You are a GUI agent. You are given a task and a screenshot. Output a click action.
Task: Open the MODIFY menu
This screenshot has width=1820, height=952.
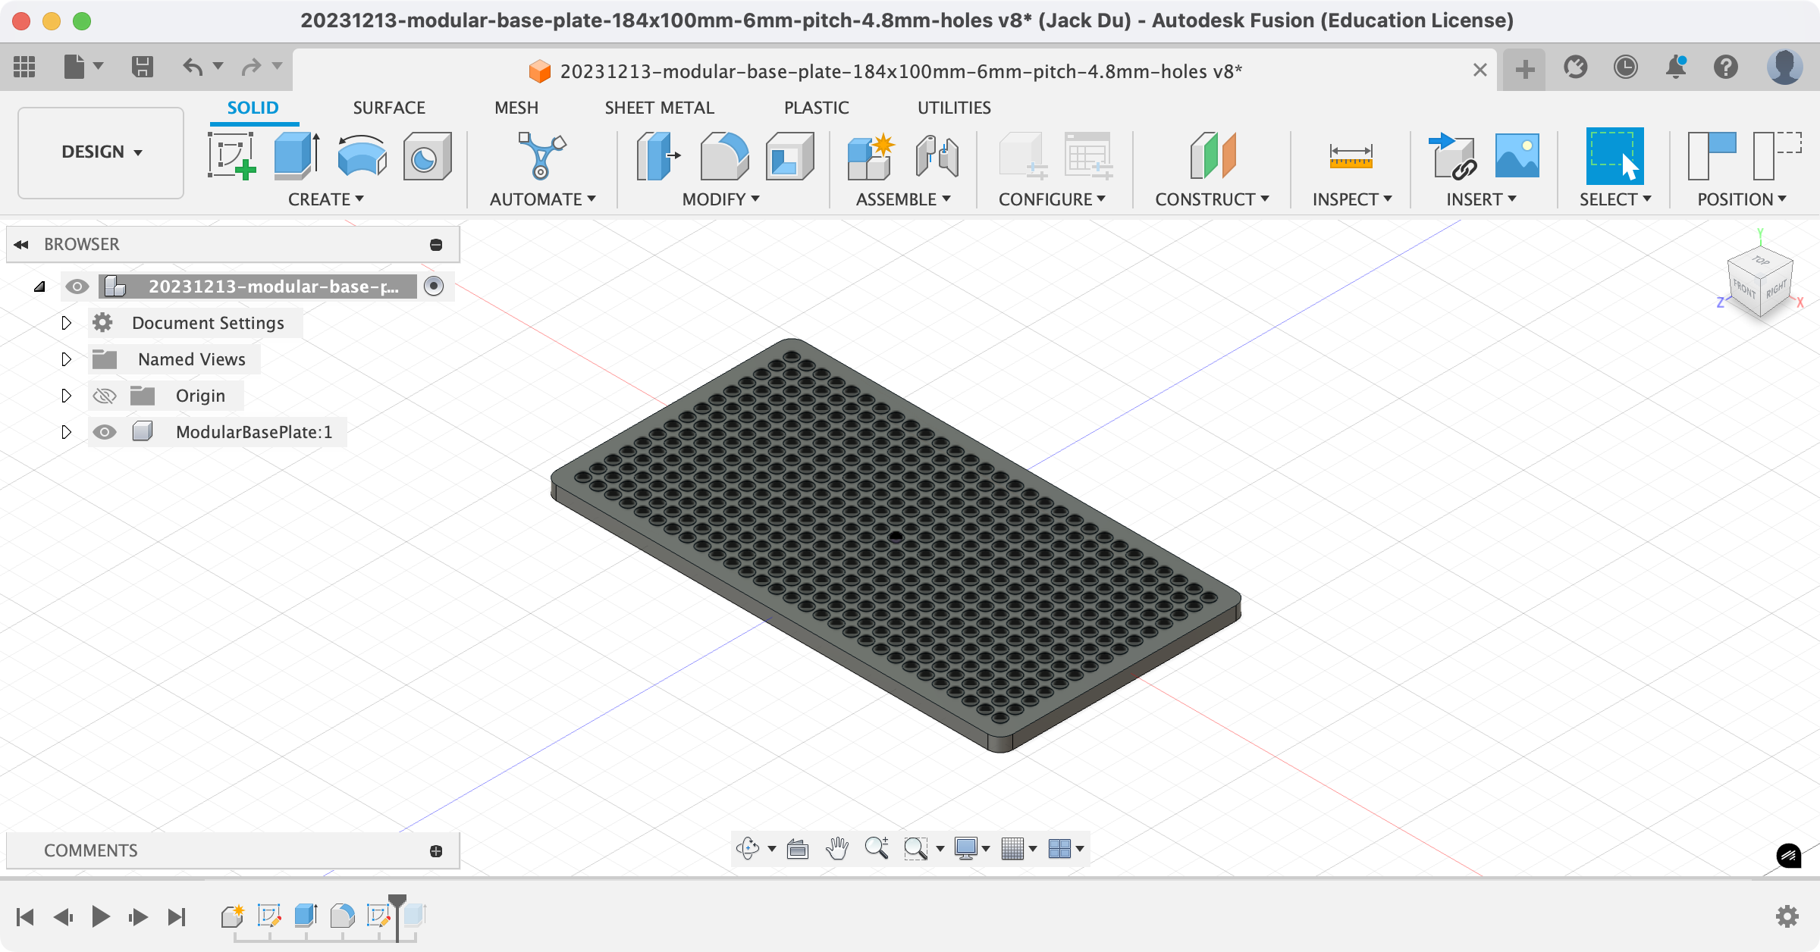tap(720, 199)
